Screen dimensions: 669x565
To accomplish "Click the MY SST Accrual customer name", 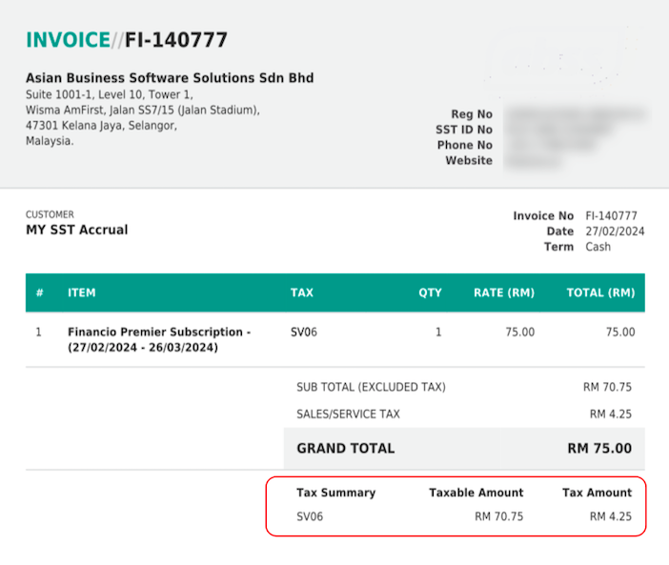I will pyautogui.click(x=76, y=230).
